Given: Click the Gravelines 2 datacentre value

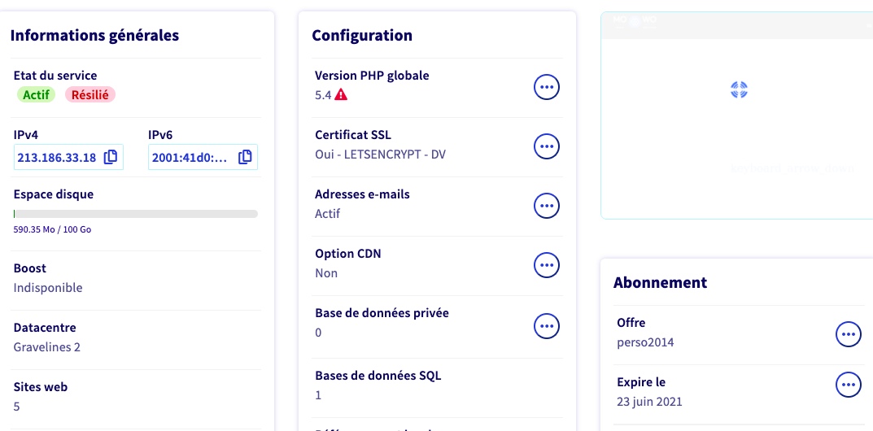Looking at the screenshot, I should click(x=47, y=347).
